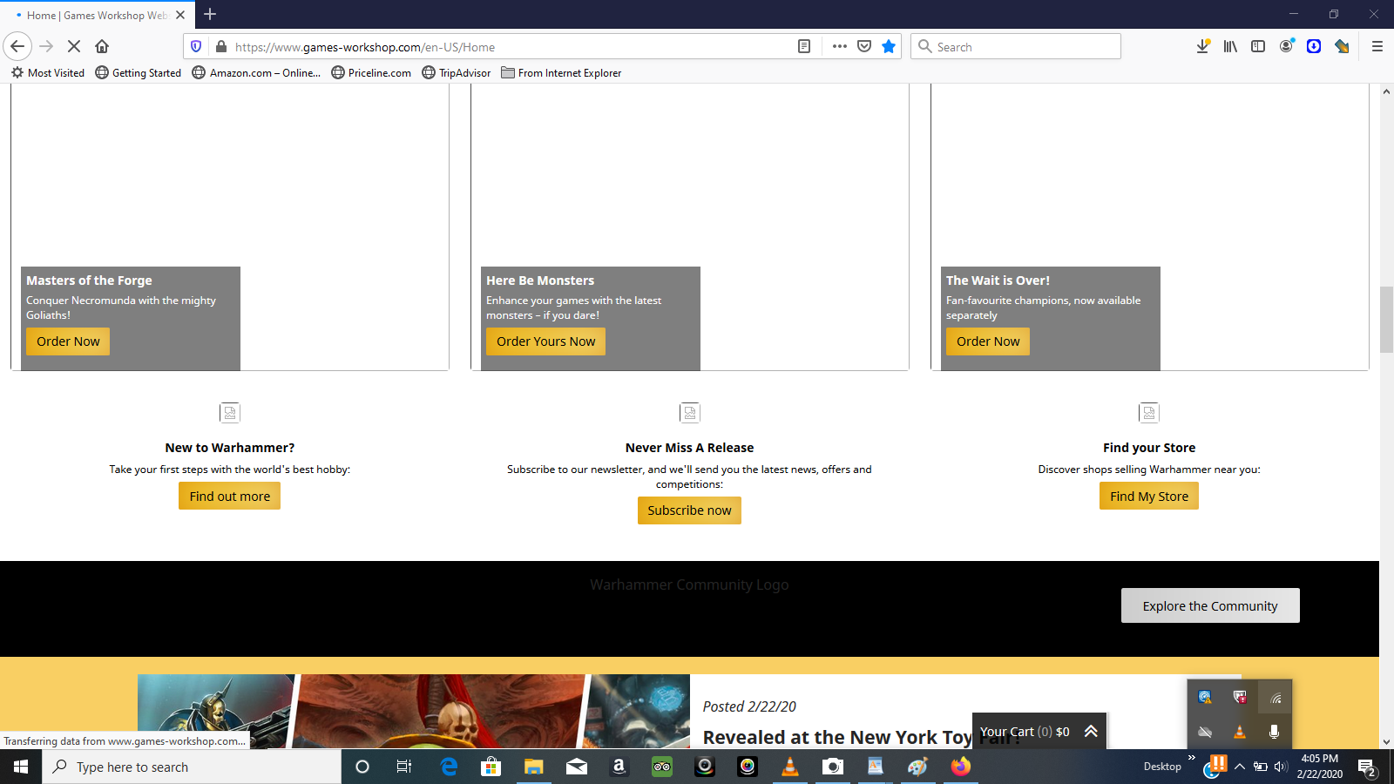Click Find My Store button
1394x784 pixels.
click(1149, 497)
